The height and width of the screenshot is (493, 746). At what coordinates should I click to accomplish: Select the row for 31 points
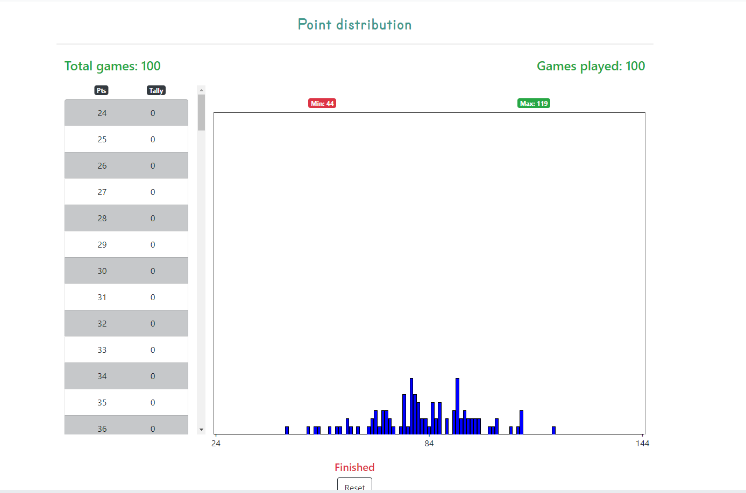126,297
